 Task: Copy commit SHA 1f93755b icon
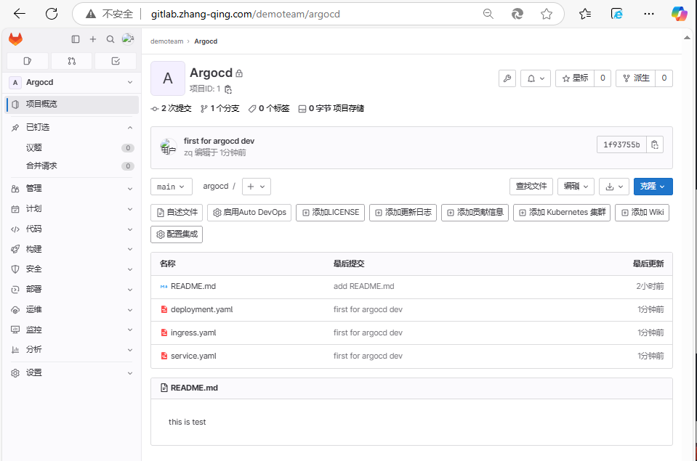(x=655, y=144)
